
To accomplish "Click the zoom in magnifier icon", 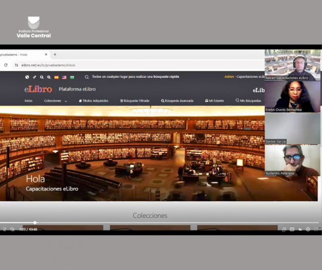I will coord(49,77).
